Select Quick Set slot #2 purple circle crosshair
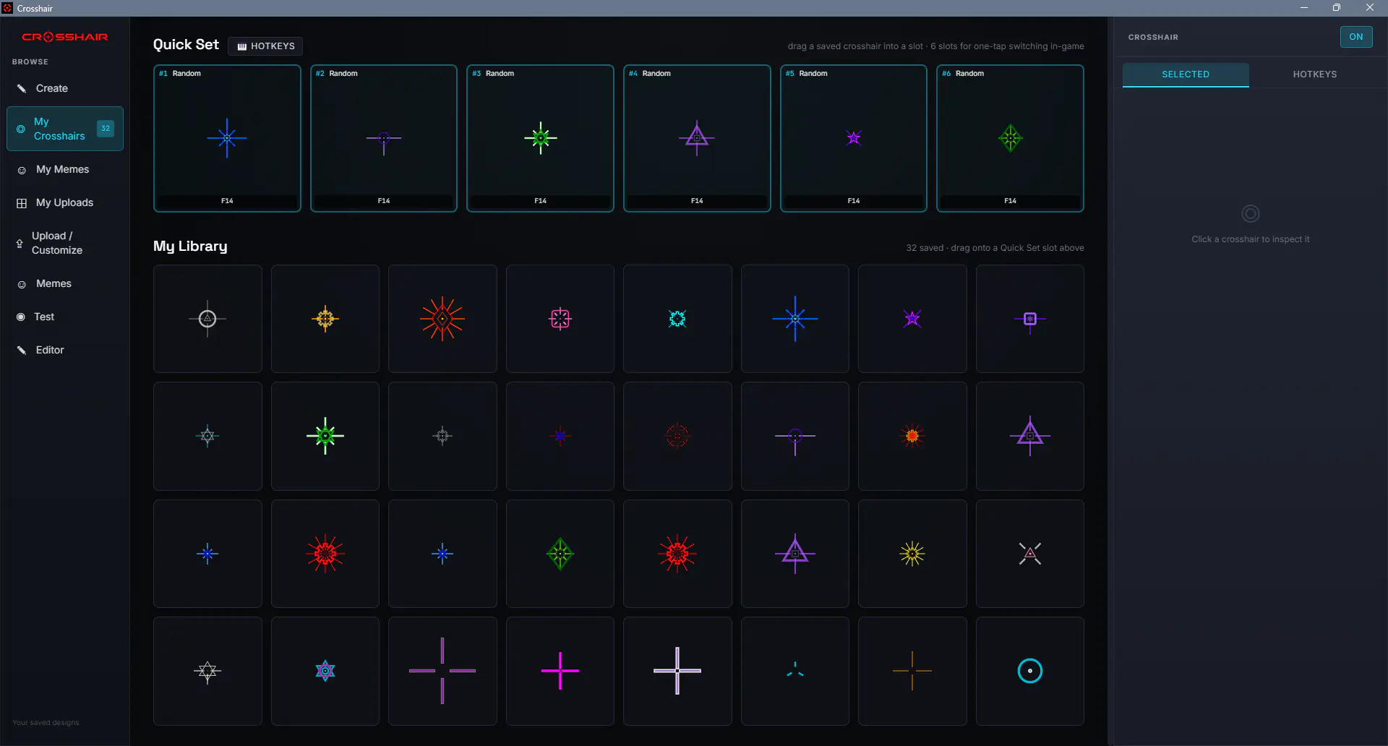Image resolution: width=1388 pixels, height=746 pixels. pyautogui.click(x=384, y=138)
